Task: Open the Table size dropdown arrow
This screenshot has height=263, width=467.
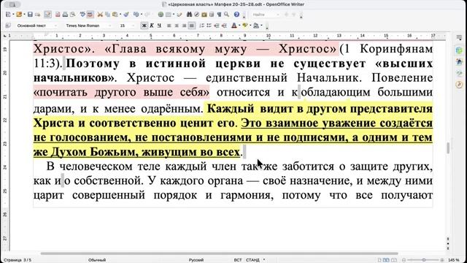Action: tap(174, 15)
